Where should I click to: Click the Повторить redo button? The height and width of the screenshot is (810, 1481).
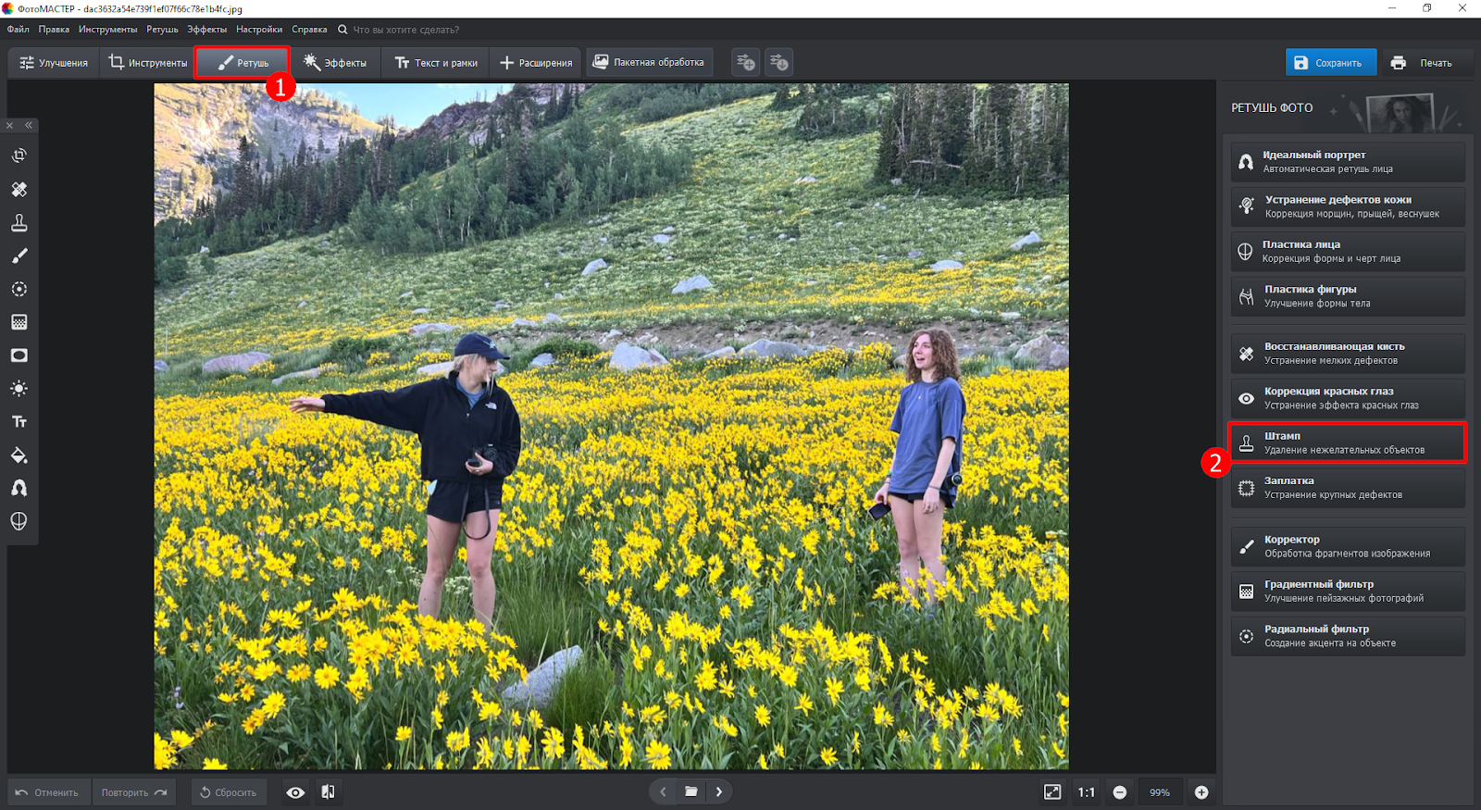(x=134, y=792)
